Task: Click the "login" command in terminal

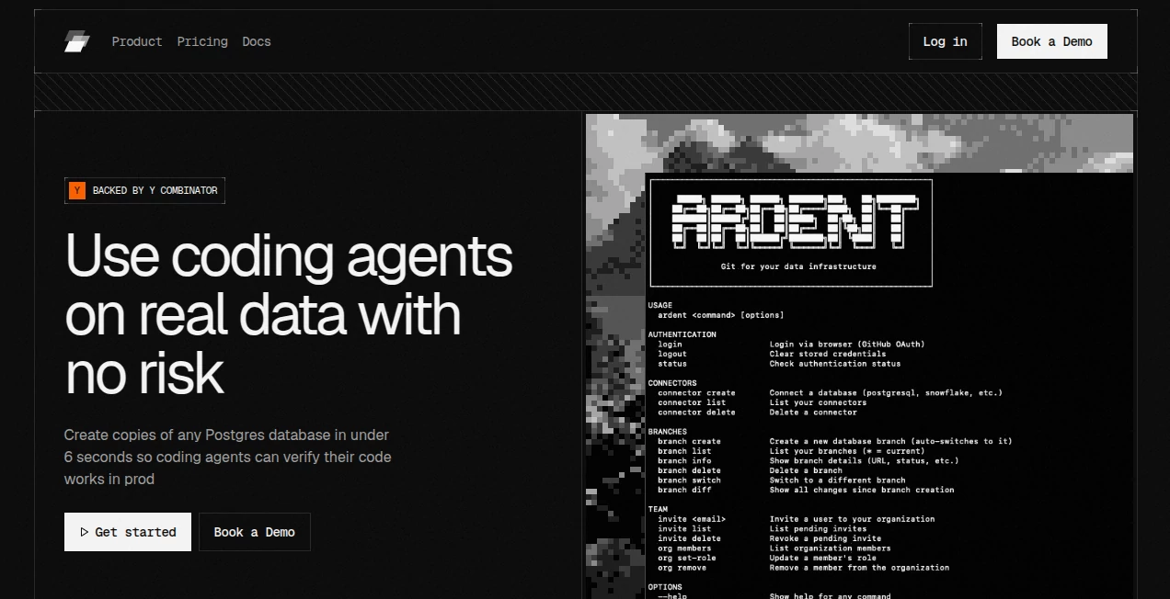Action: pos(671,345)
